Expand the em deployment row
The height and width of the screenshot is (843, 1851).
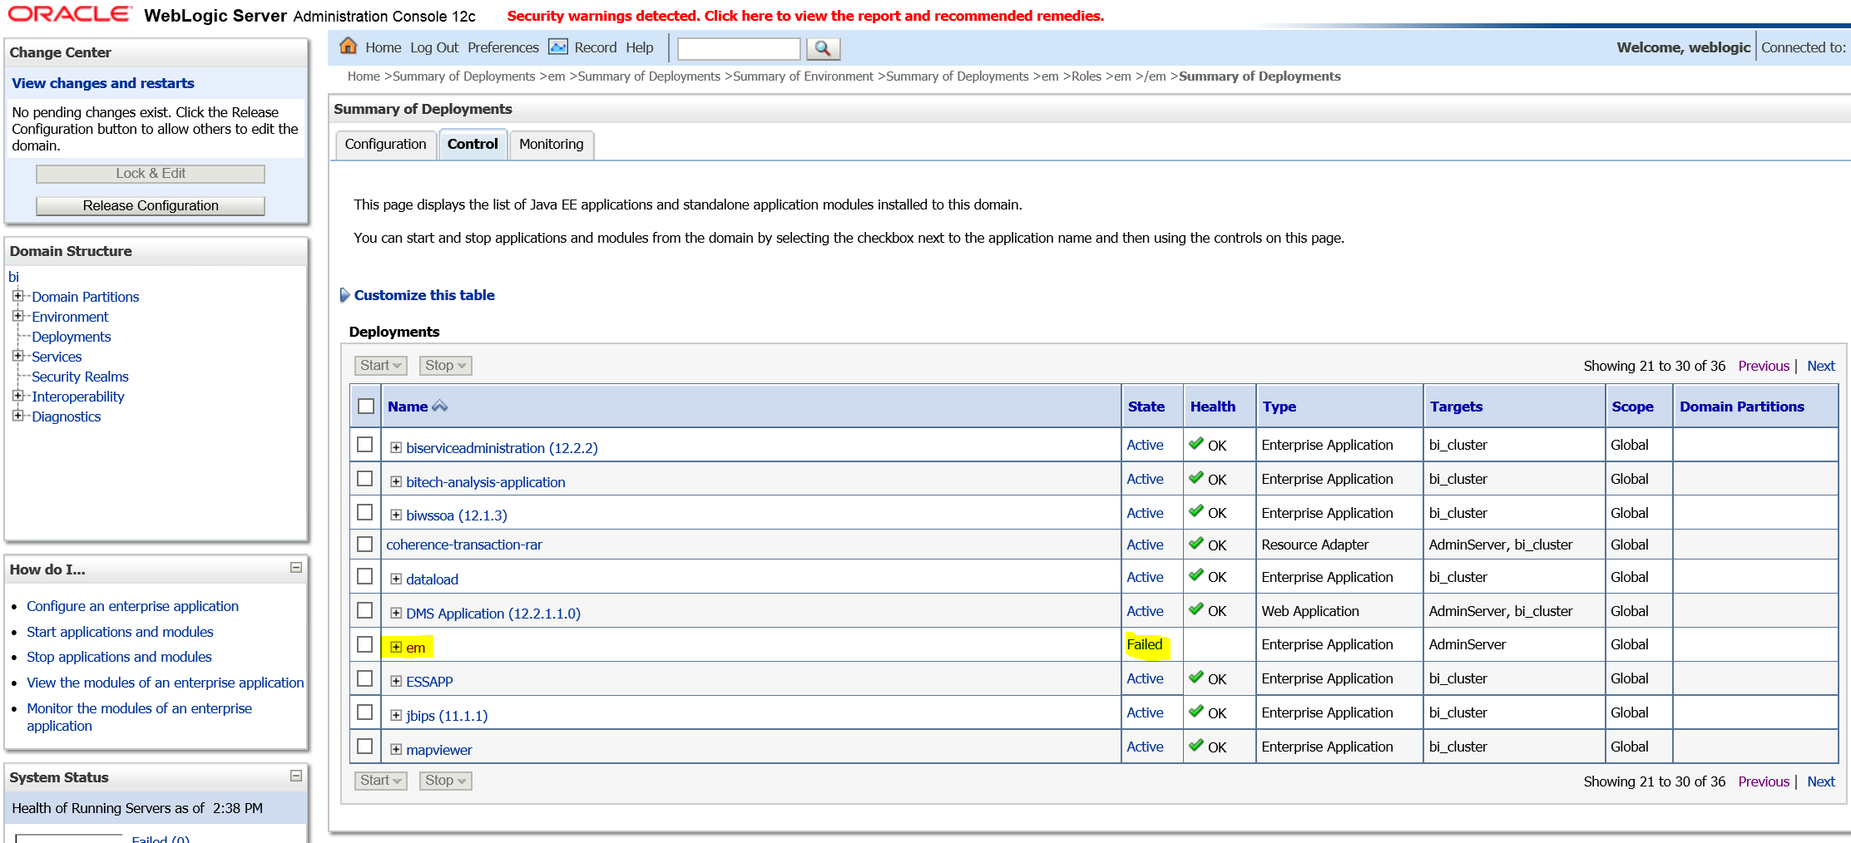pyautogui.click(x=396, y=647)
